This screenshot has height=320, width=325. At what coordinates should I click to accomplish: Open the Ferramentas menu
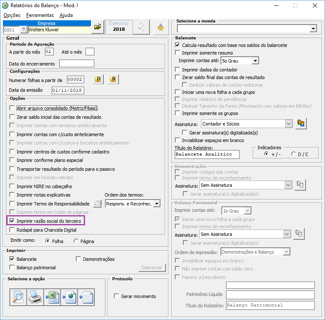(40, 15)
